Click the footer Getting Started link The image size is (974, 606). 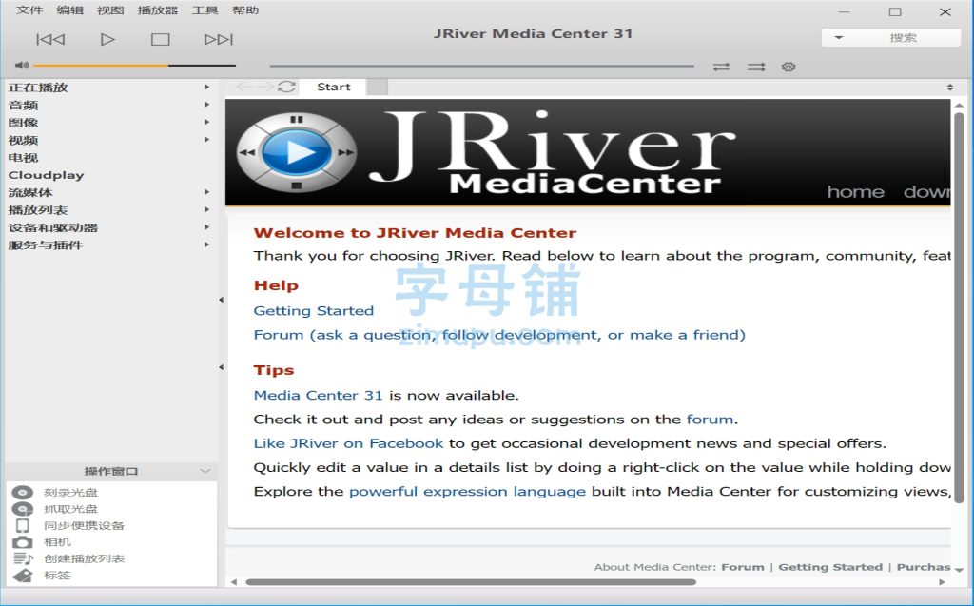[830, 567]
